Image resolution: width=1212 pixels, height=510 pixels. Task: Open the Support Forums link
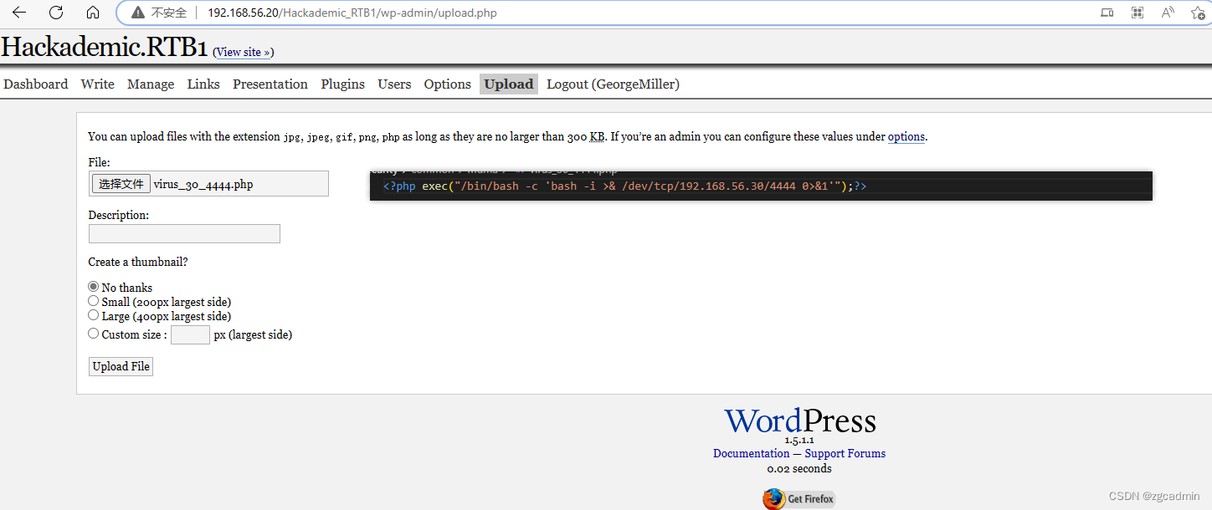(845, 453)
